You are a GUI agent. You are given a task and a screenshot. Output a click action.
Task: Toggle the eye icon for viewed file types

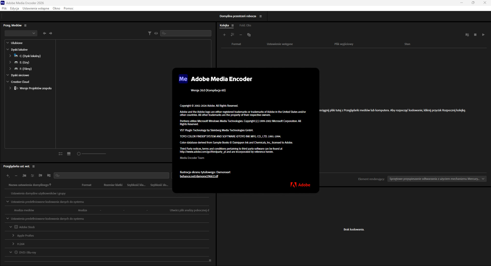[x=156, y=33]
